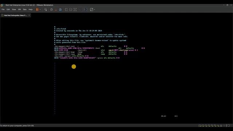The width and height of the screenshot is (233, 131).
Task: Click the second hard disk status icon
Action: pos(203,126)
